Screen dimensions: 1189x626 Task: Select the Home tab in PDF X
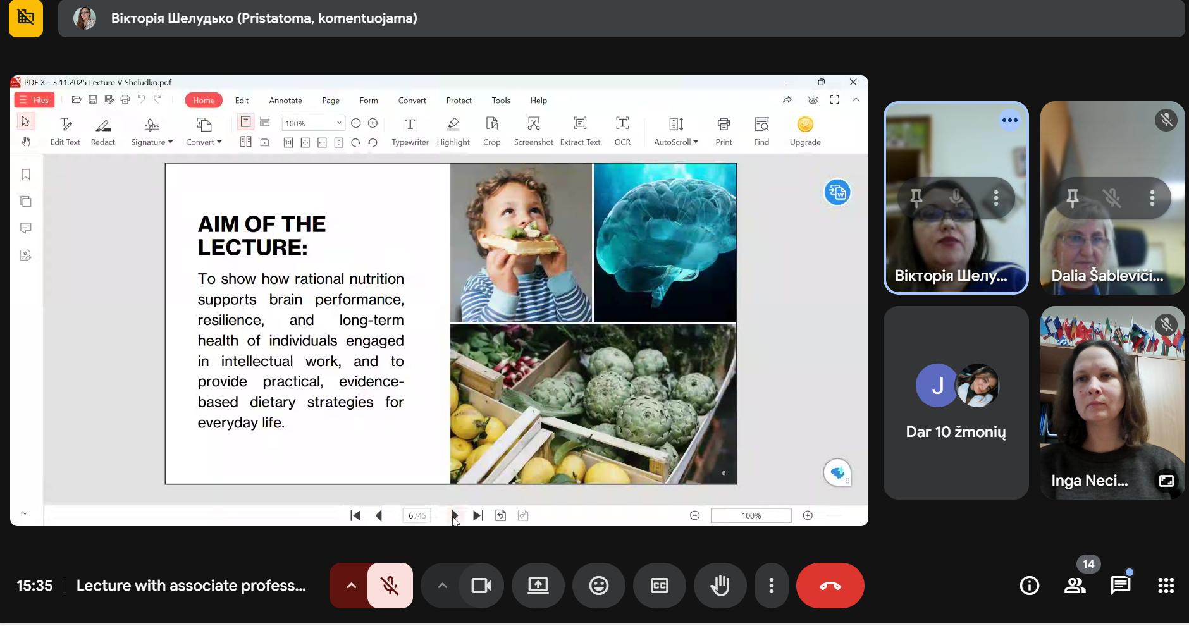(x=203, y=101)
